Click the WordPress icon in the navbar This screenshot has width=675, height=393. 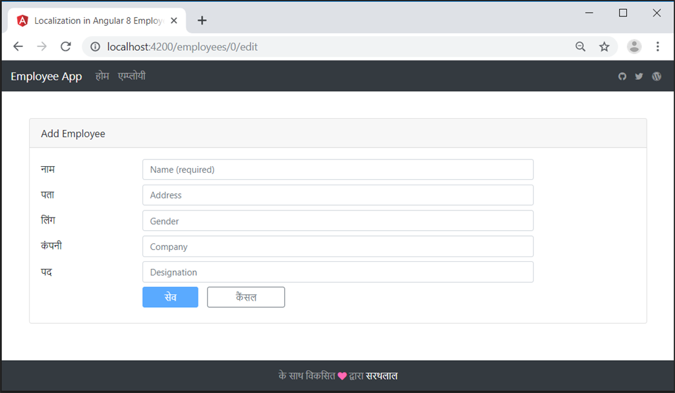coord(657,76)
